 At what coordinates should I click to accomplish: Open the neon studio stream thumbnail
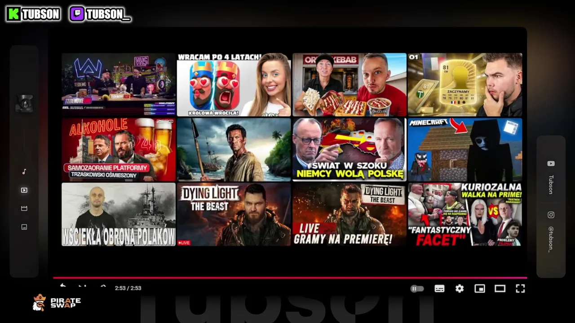pyautogui.click(x=119, y=85)
